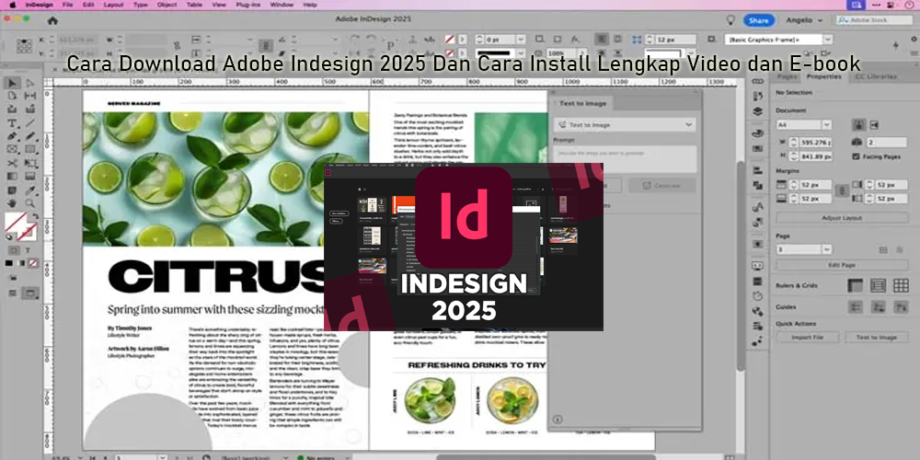Click the Prompt text box in Text to Image

(625, 159)
